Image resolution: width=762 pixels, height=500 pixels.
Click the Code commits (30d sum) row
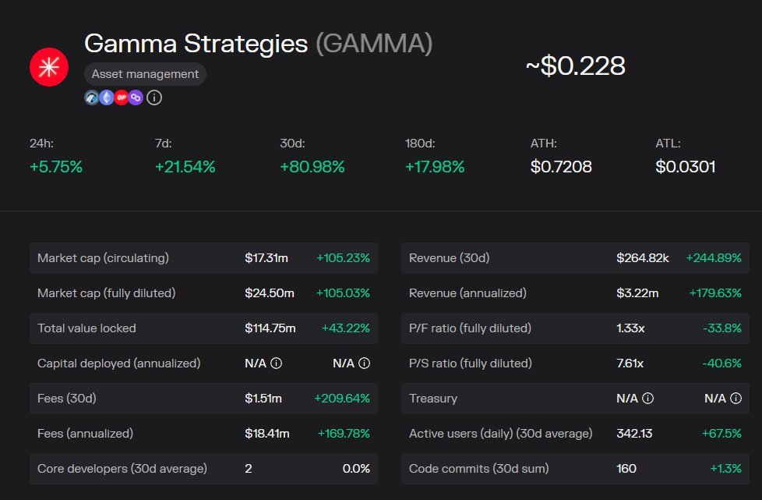pyautogui.click(x=575, y=469)
